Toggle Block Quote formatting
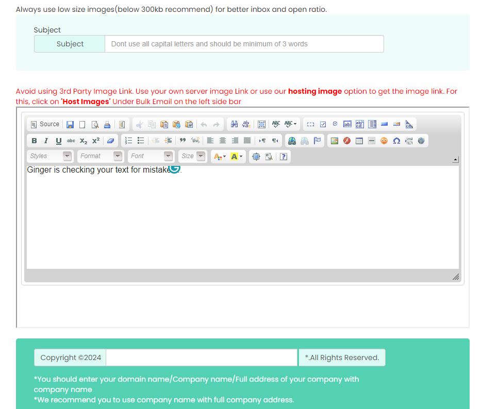Viewport: 482px width, 409px height. coord(182,141)
